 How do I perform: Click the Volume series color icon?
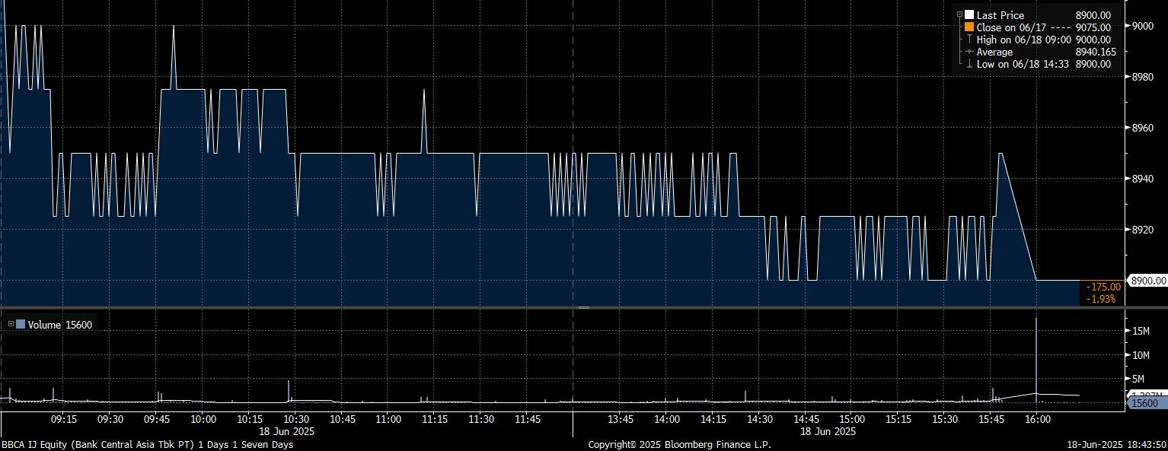pos(21,325)
